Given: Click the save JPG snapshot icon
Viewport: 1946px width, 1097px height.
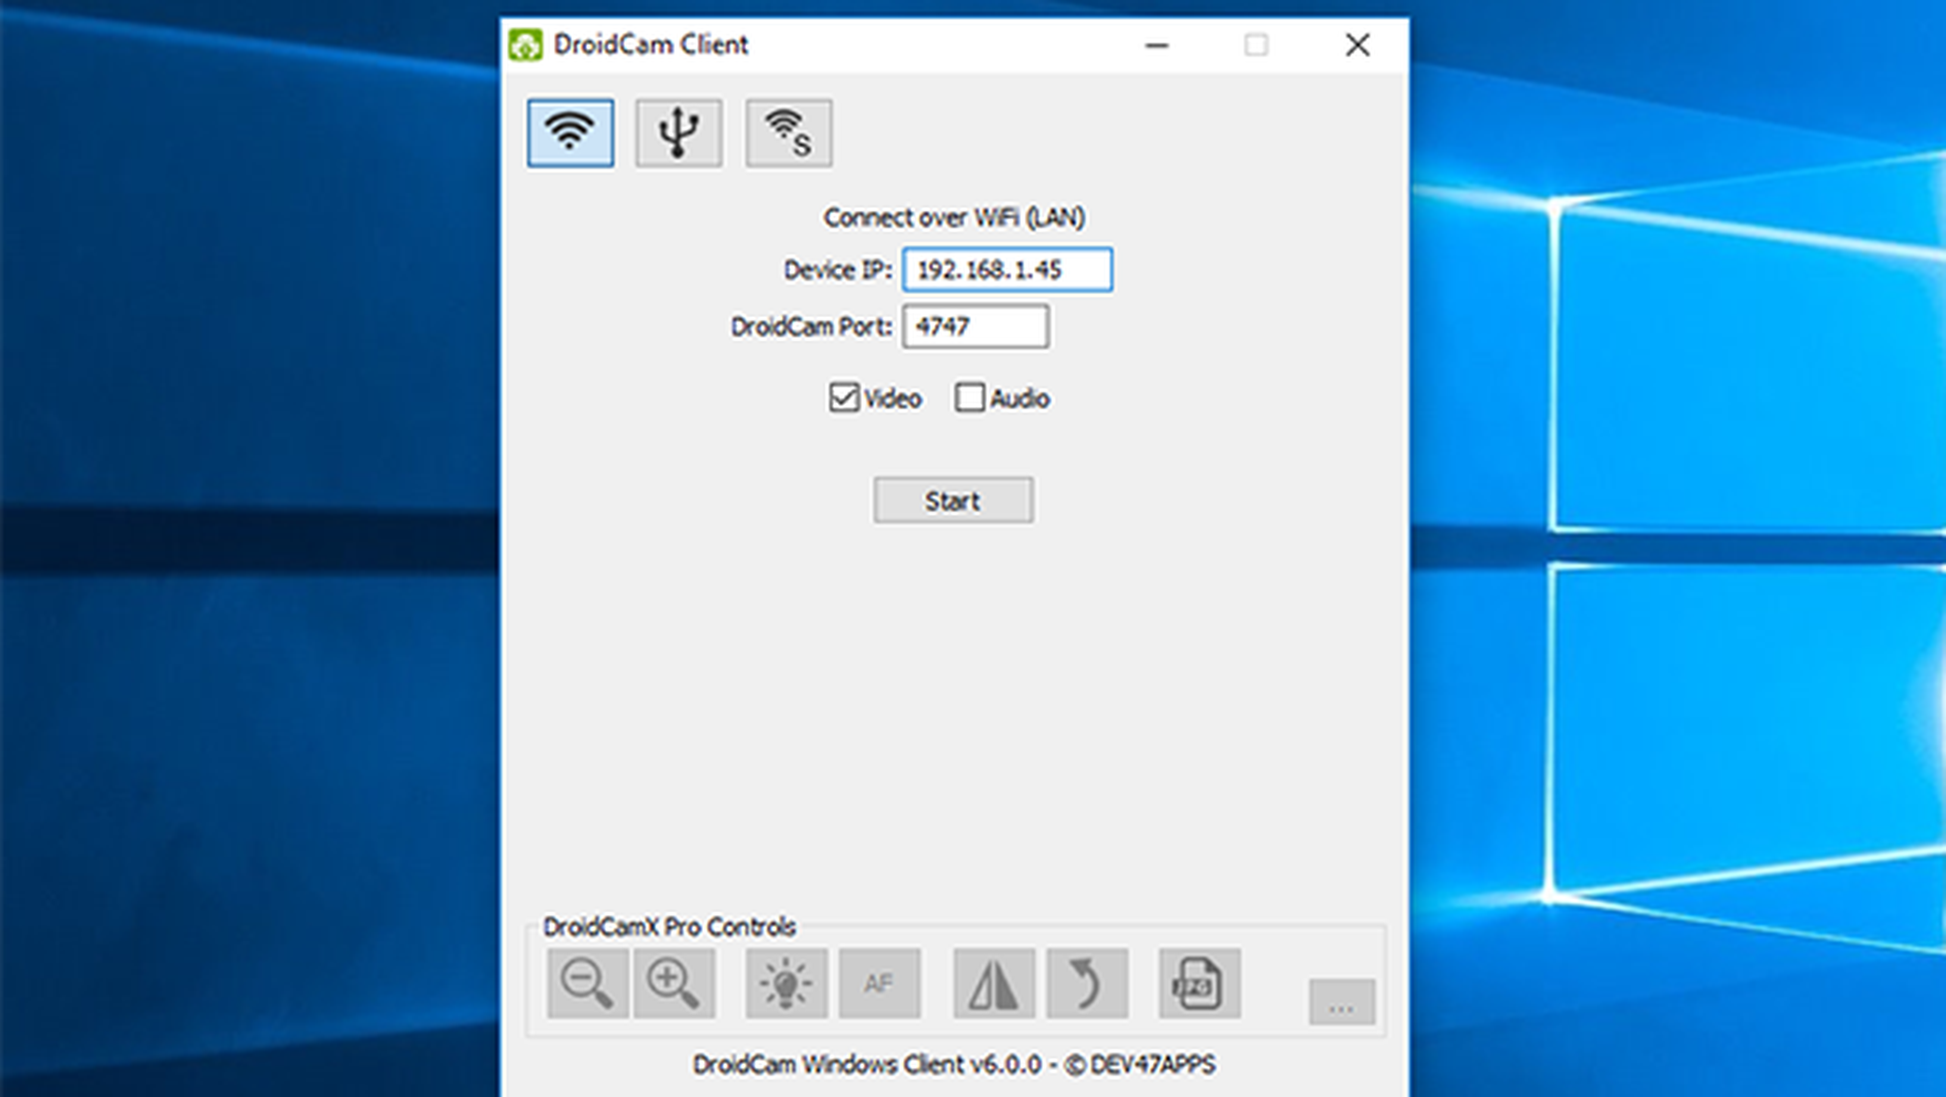Looking at the screenshot, I should (1200, 983).
